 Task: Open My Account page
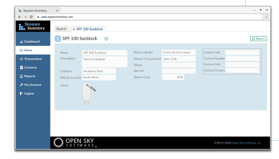tap(33, 85)
